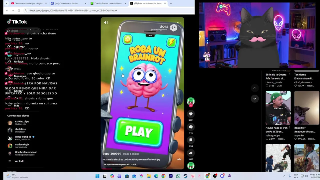Image resolution: width=320 pixels, height=180 pixels.
Task: Expand followed accounts with 'Ver todo'
Action: coord(19,161)
